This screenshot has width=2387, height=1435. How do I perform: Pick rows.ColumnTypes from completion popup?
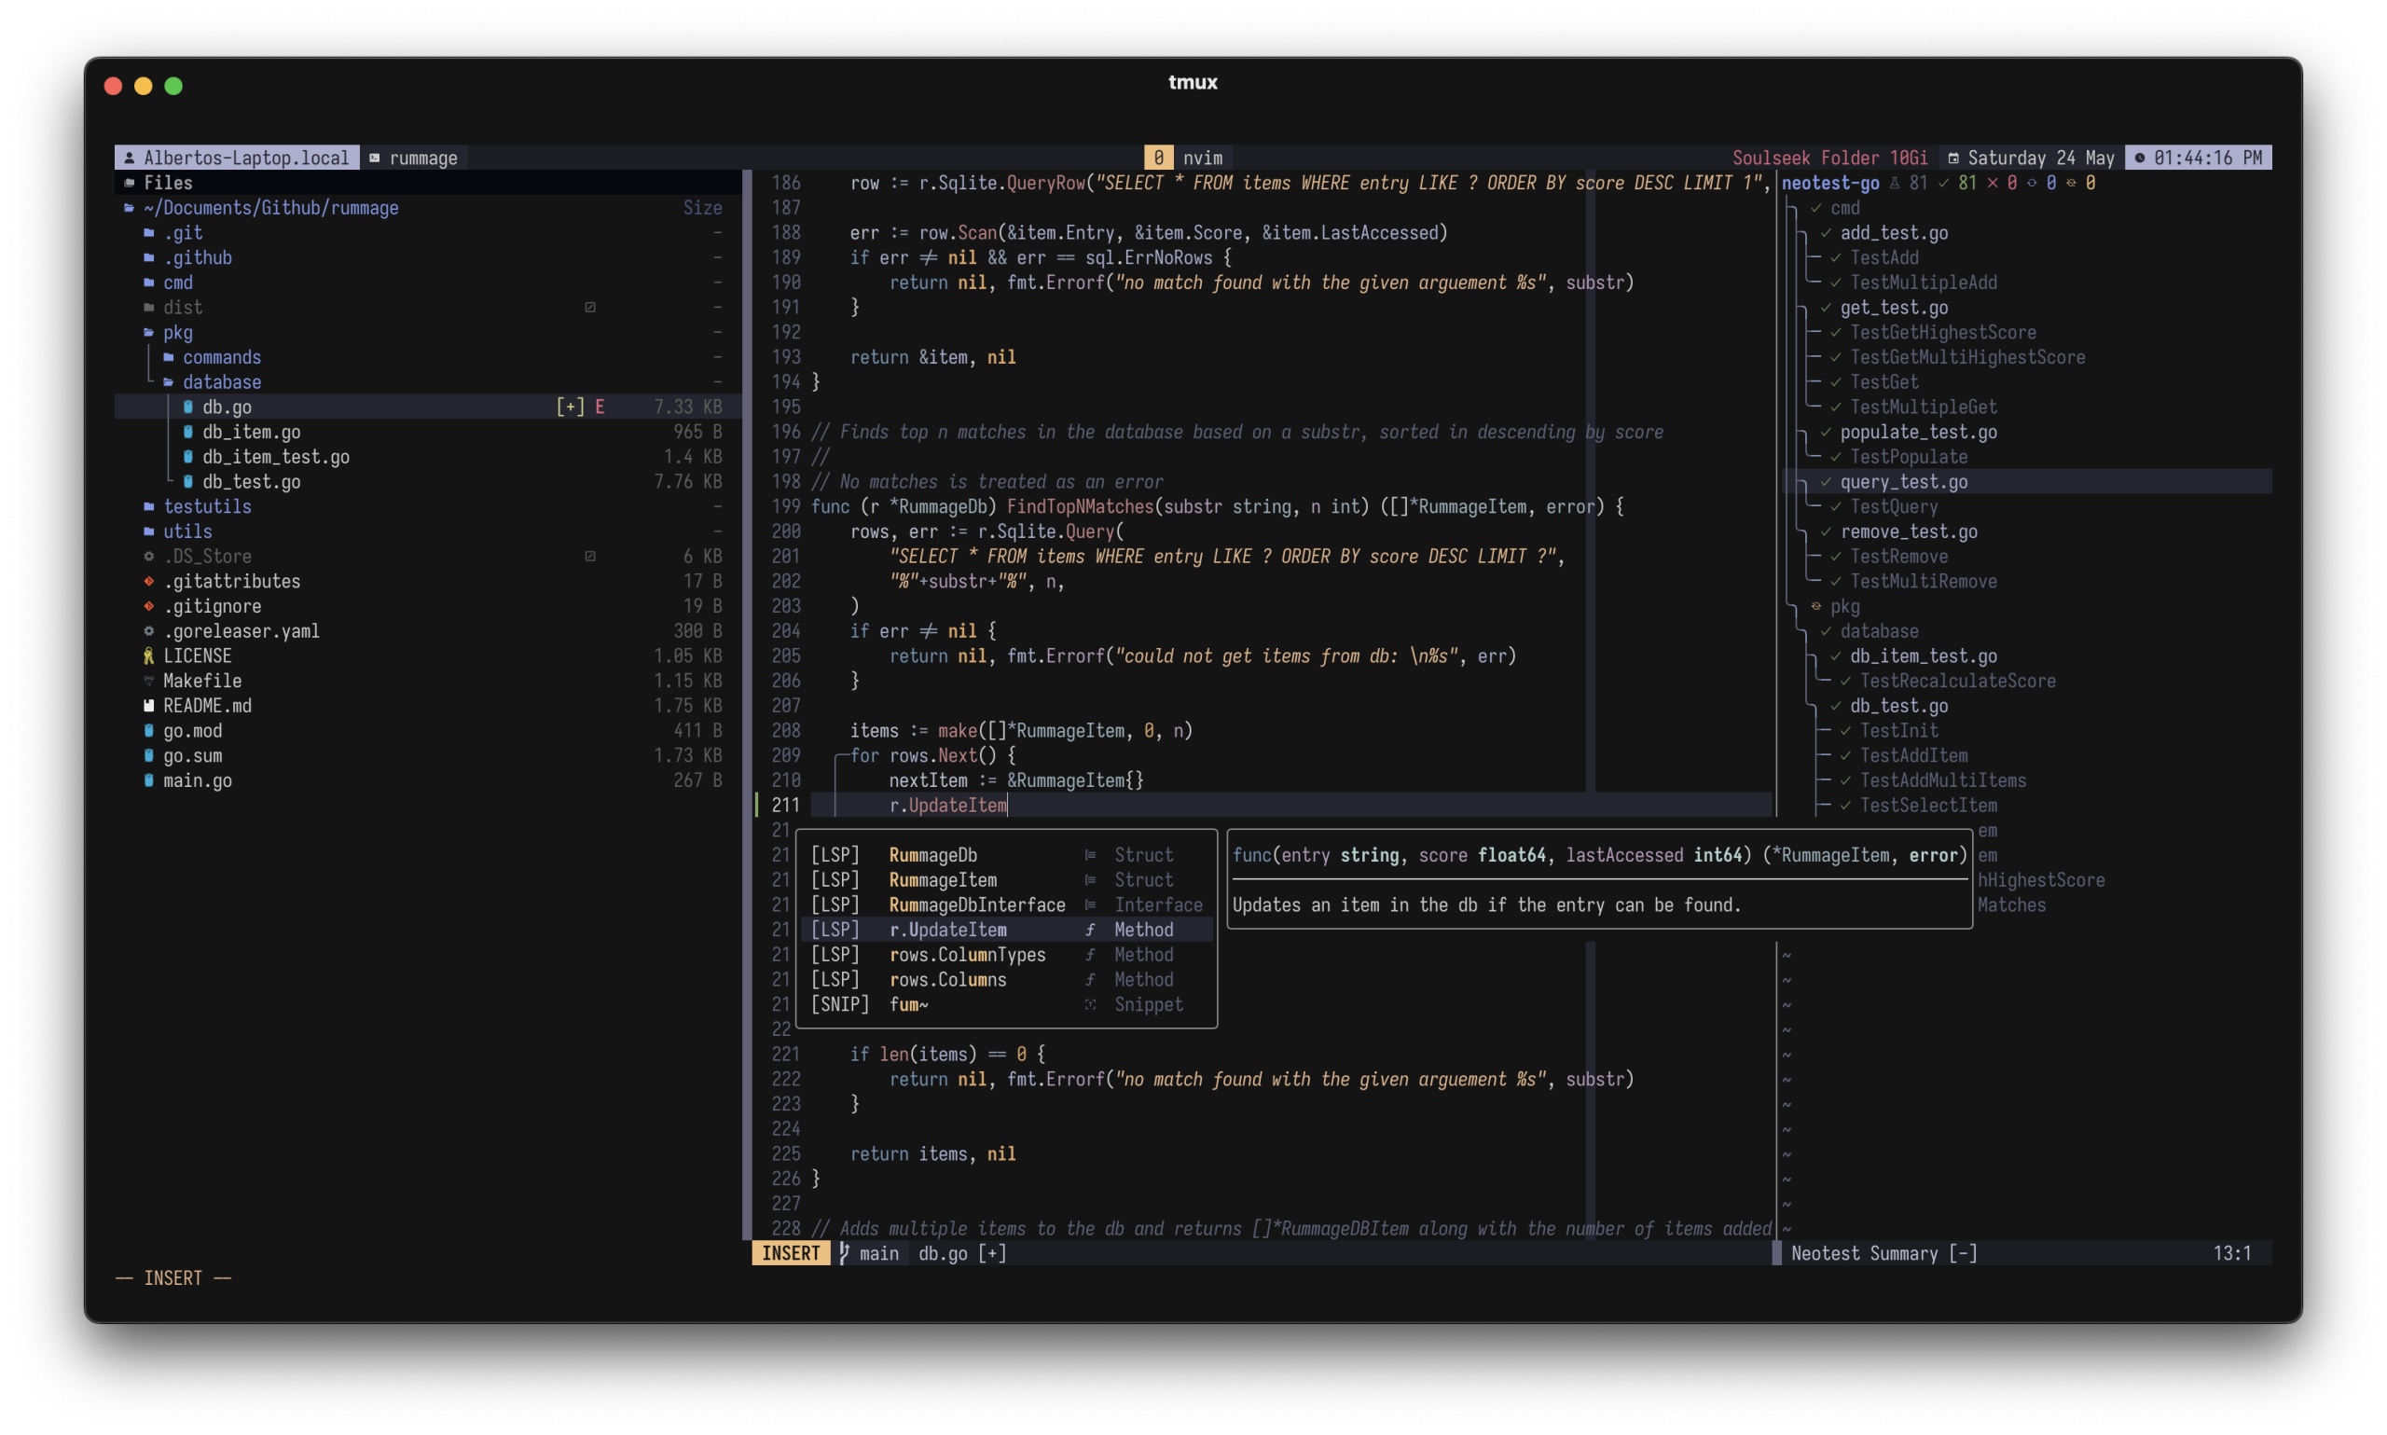[1006, 955]
